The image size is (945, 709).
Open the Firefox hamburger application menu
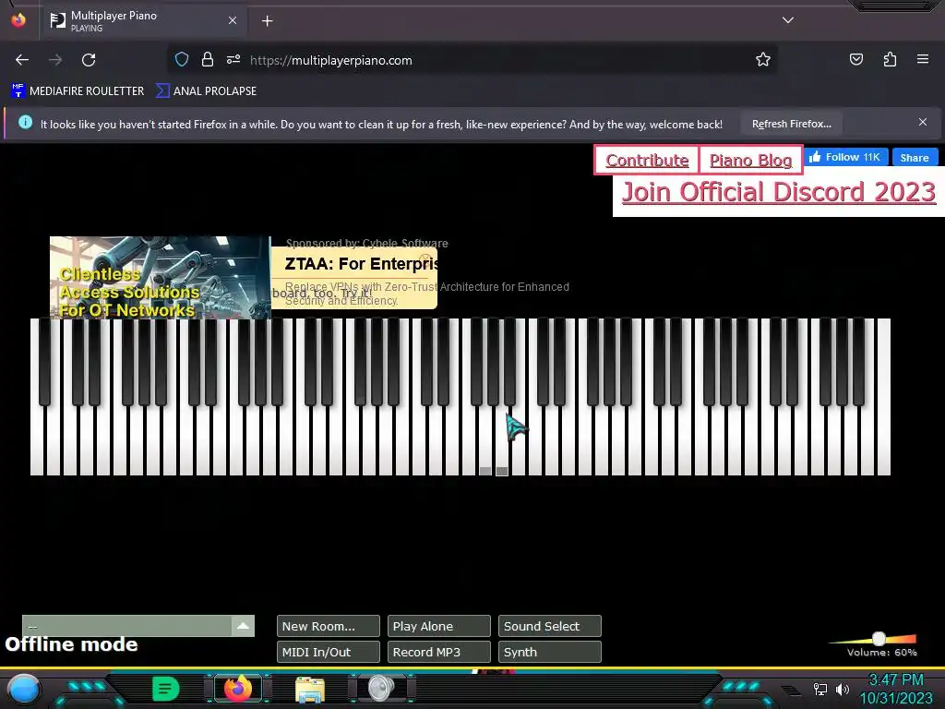(923, 59)
